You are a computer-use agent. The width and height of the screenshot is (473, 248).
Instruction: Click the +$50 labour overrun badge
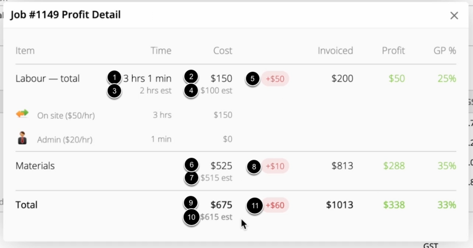click(275, 79)
